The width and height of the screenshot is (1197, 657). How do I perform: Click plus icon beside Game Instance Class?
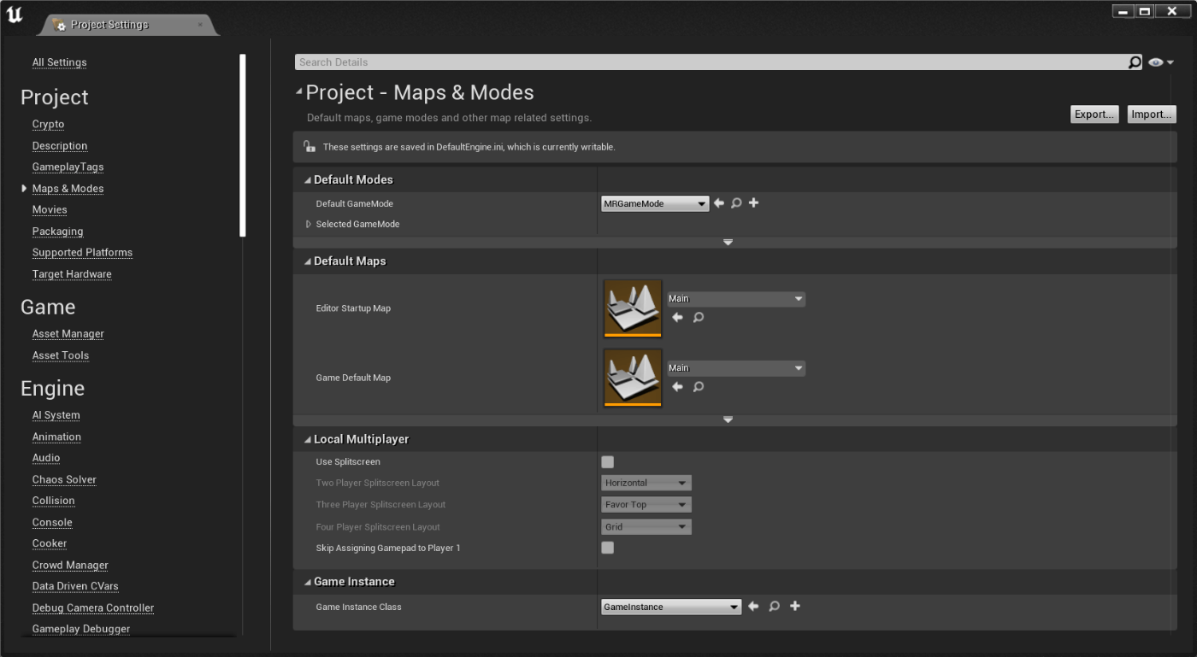tap(794, 607)
